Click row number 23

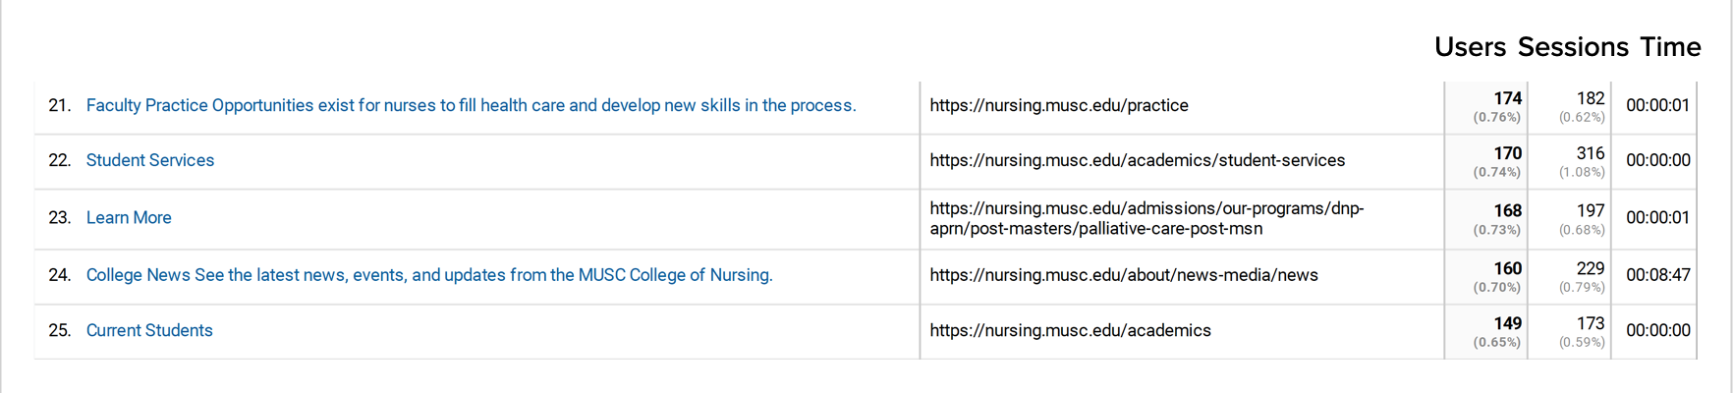(x=60, y=217)
